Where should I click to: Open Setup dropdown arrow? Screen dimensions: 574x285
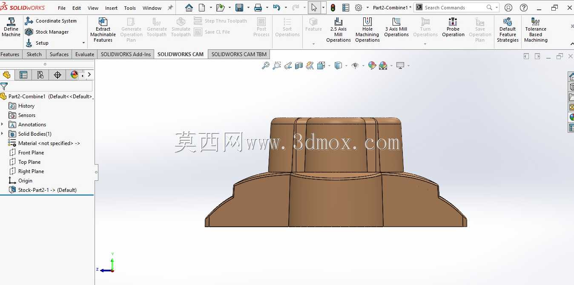[x=83, y=43]
